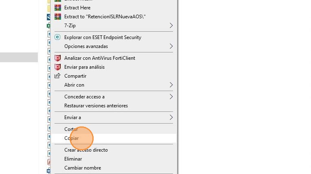Click the ESET Endpoint Security icon

(57, 37)
